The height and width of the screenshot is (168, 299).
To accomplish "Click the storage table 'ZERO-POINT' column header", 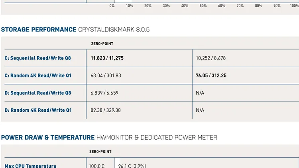I will pyautogui.click(x=102, y=44).
